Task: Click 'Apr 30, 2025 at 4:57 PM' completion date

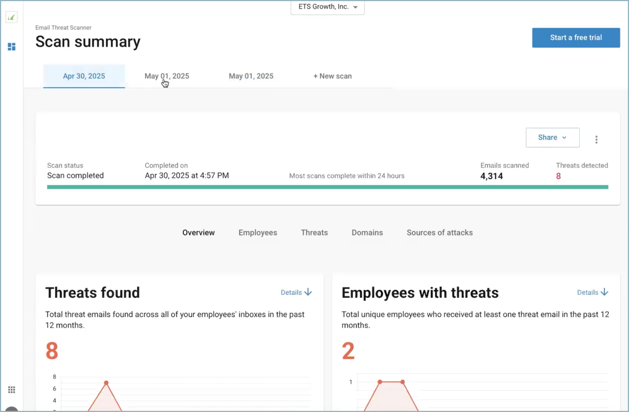Action: pyautogui.click(x=187, y=176)
